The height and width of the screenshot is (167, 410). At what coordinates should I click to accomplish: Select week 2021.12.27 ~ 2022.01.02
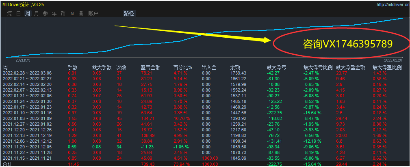(28, 124)
